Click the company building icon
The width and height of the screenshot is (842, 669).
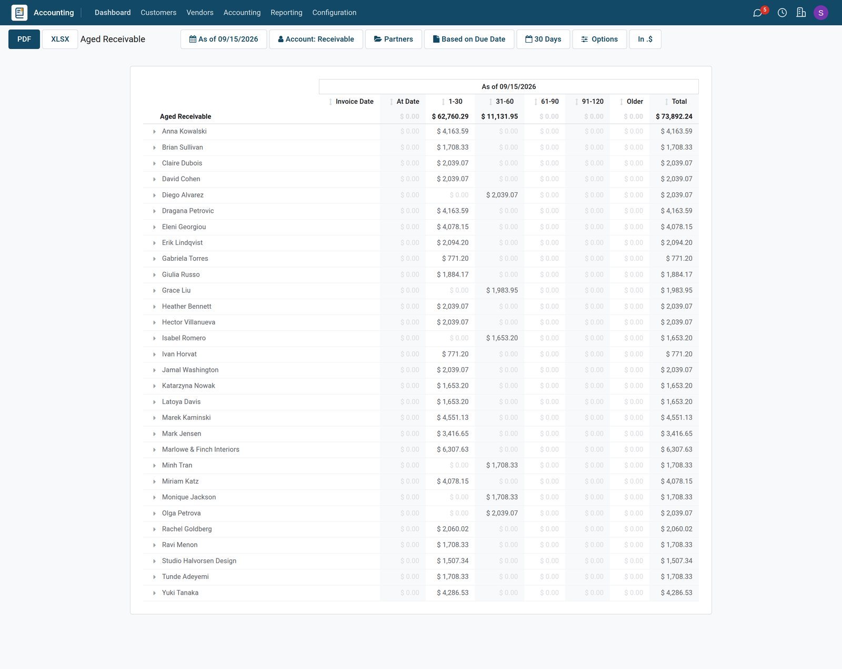801,13
